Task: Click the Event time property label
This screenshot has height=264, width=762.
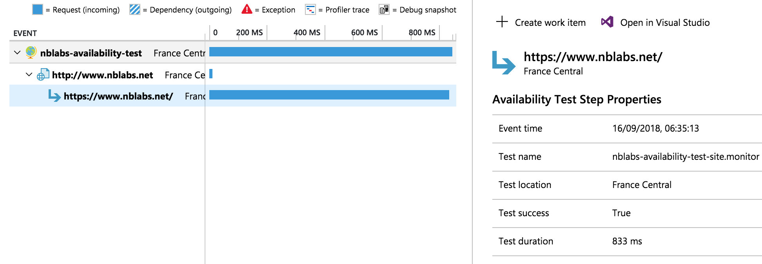Action: click(520, 128)
